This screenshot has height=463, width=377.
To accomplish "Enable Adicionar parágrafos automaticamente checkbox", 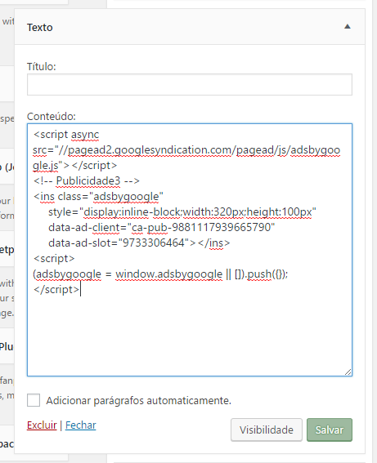I will click(x=34, y=400).
